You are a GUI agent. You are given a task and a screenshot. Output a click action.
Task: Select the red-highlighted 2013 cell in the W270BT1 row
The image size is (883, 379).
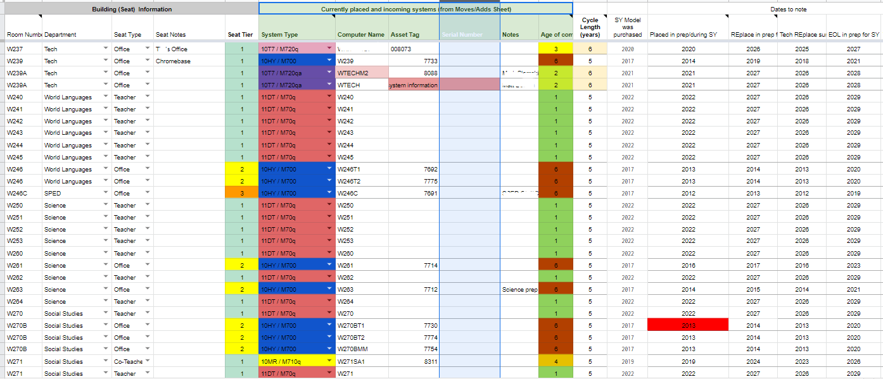pos(687,324)
